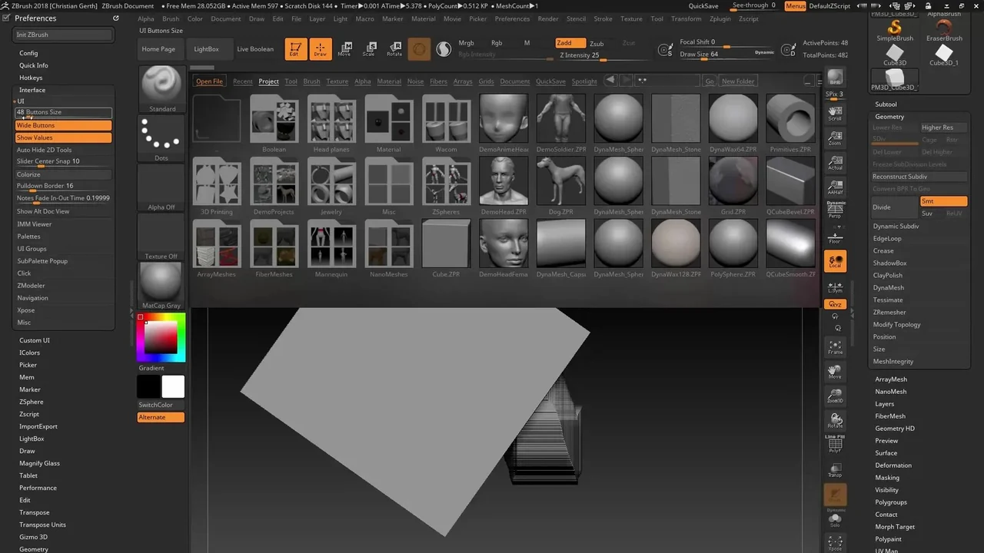Select the EraserBrush tool
The height and width of the screenshot is (553, 984).
click(944, 31)
